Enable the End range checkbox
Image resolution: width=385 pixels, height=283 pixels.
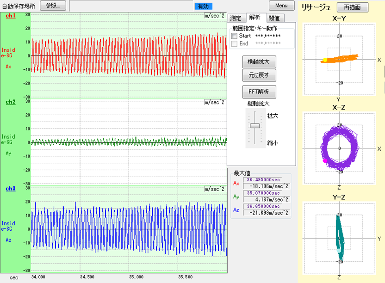tap(235, 43)
